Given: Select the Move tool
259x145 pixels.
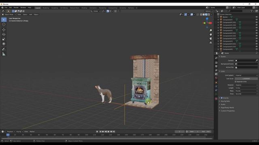Looking at the screenshot, I should [x=4, y=30].
